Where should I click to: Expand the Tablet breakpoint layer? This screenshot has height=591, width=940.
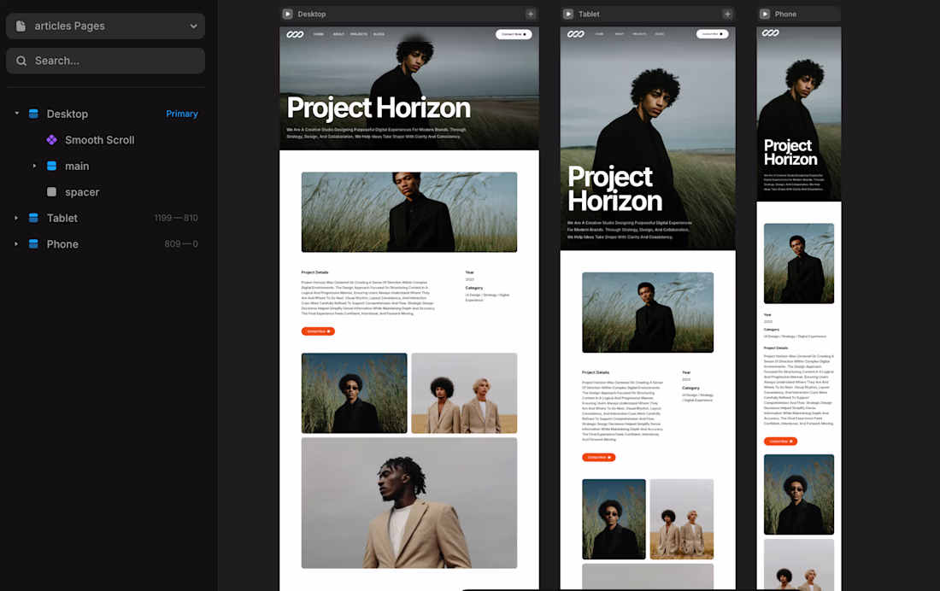pos(16,218)
